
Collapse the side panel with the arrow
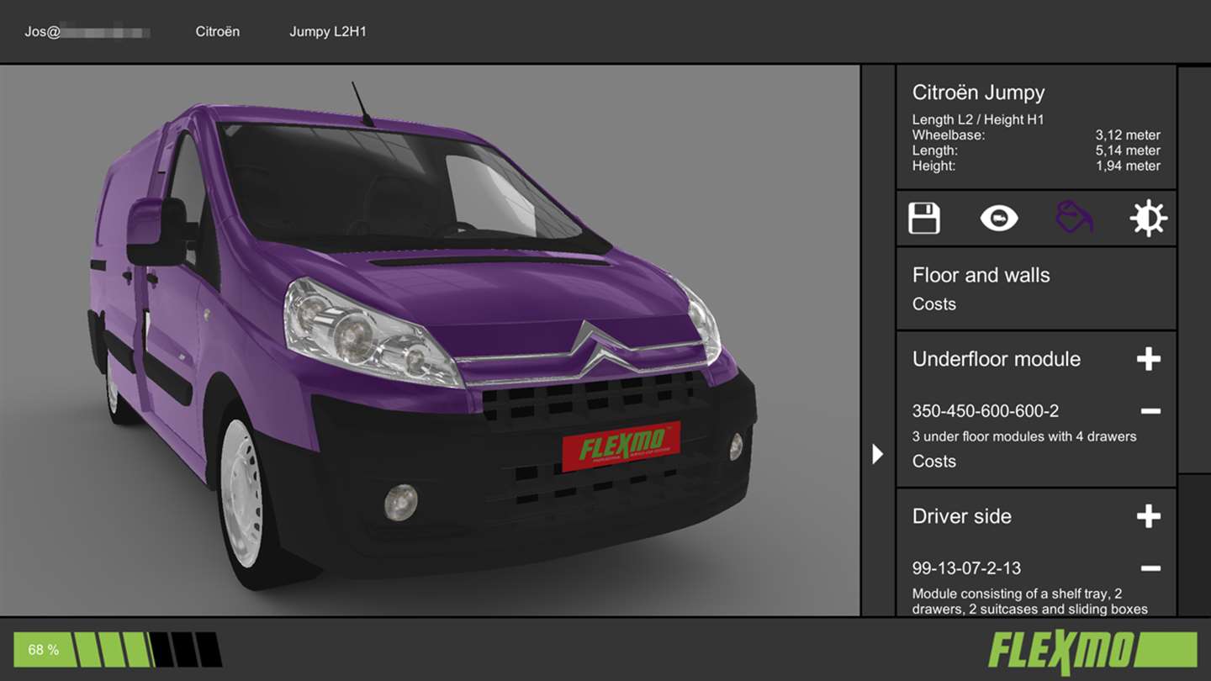[x=877, y=454]
